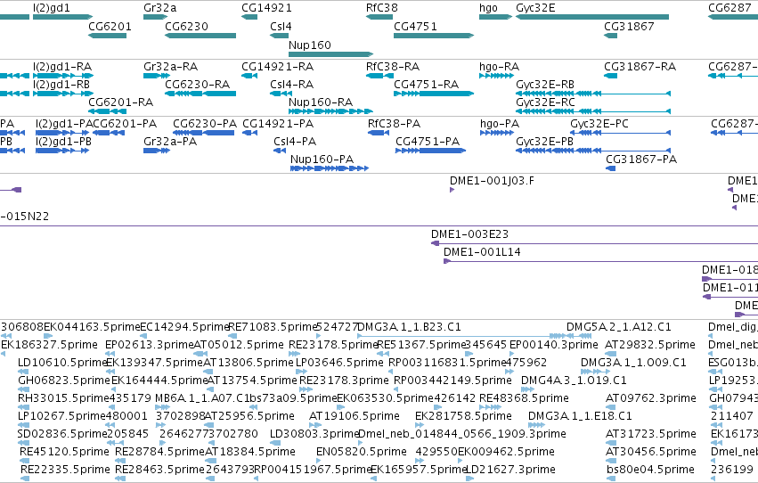758x483 pixels.
Task: Select the DME1-003E23 BAC label
Action: [x=470, y=234]
